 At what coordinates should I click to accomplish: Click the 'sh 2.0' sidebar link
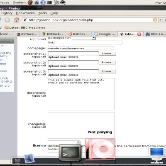click(5, 85)
